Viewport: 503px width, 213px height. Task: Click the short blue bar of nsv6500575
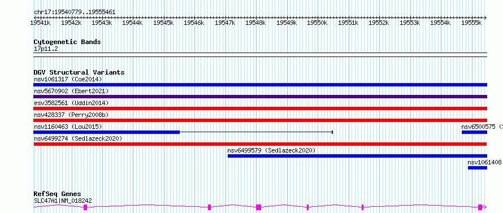tap(474, 132)
